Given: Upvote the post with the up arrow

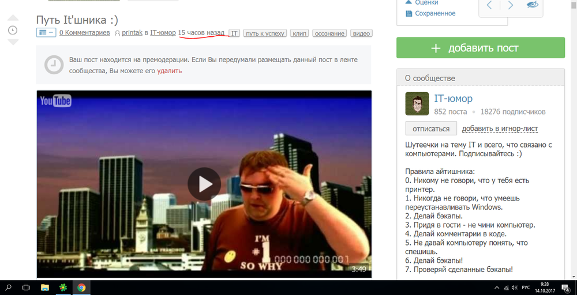Looking at the screenshot, I should pyautogui.click(x=13, y=18).
